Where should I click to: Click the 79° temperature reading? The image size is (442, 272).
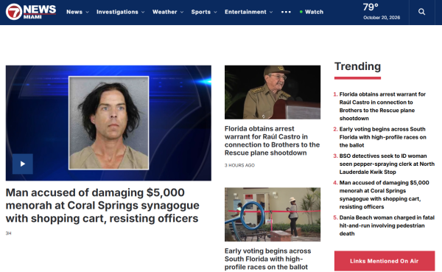click(x=371, y=7)
